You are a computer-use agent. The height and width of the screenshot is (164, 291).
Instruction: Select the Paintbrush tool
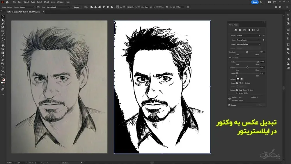[3, 35]
